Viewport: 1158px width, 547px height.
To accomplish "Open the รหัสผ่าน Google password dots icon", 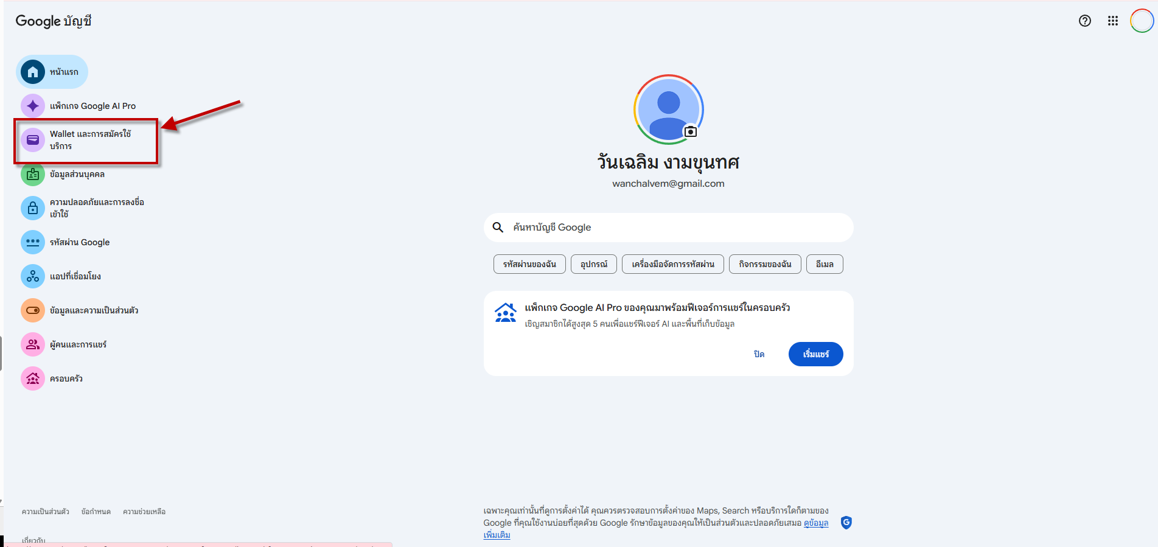I will pos(33,242).
